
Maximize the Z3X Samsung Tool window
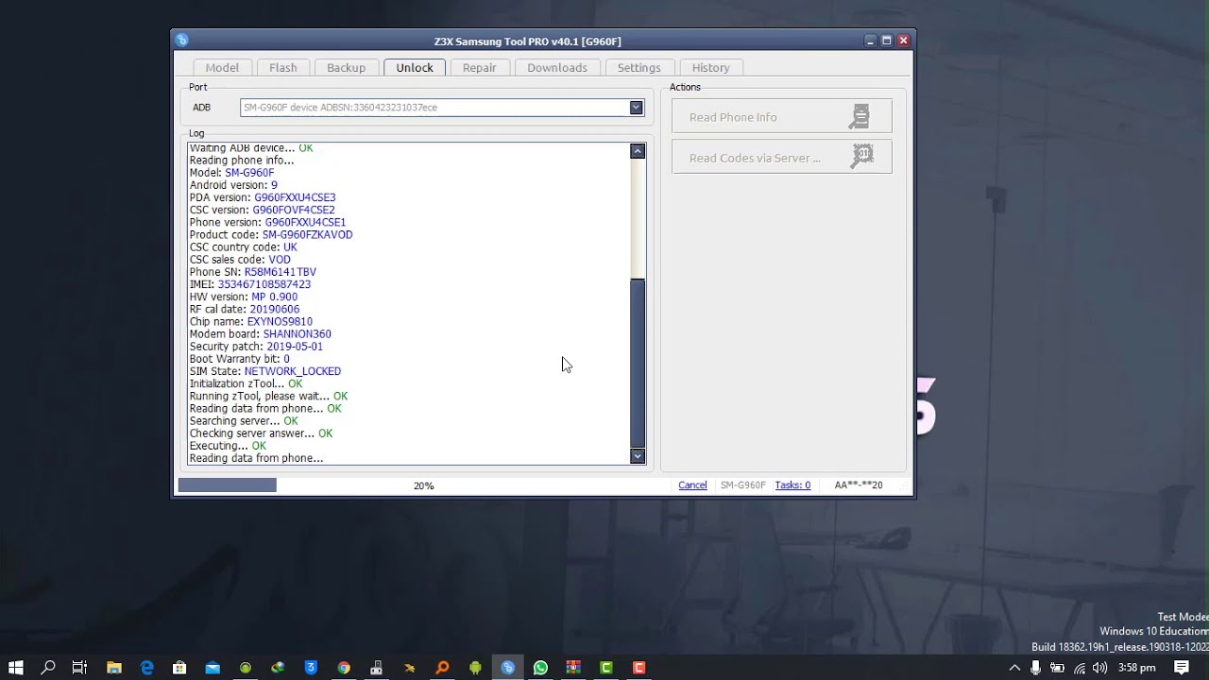point(886,41)
